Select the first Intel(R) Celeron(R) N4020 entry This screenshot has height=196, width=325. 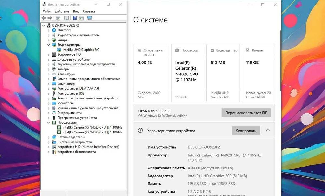[92, 127]
